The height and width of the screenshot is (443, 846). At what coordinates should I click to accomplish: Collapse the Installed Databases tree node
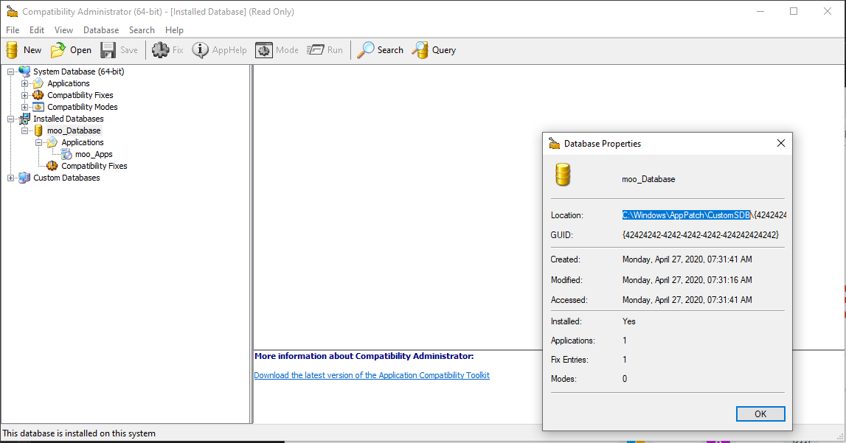(10, 119)
